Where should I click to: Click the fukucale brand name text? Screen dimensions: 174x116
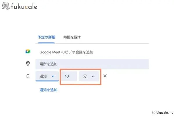point(24,6)
